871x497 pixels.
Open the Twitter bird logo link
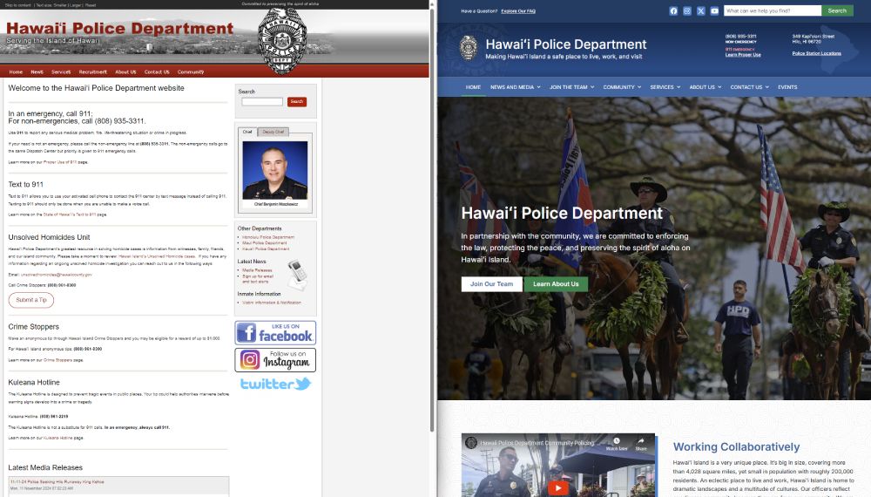point(275,384)
